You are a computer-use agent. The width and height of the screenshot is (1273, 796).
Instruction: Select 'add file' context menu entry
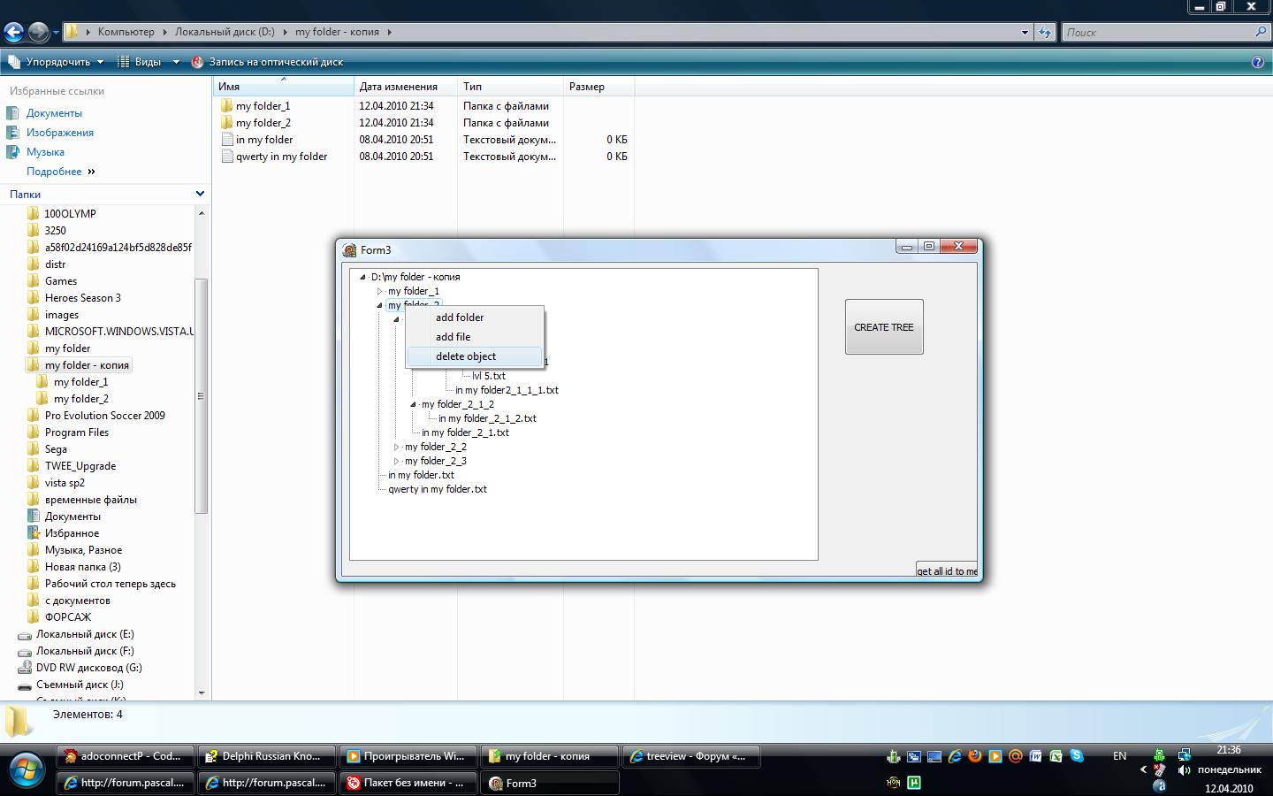coord(453,337)
